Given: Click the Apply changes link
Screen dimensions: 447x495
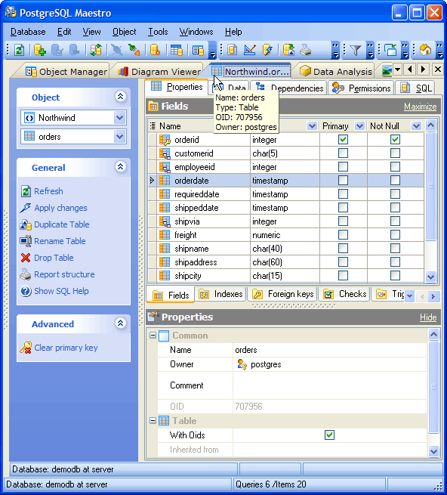Looking at the screenshot, I should pyautogui.click(x=60, y=208).
